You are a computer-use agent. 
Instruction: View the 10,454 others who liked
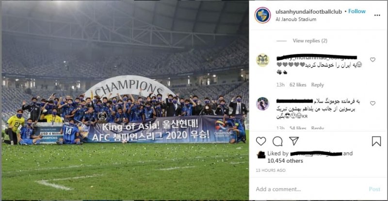pyautogui.click(x=285, y=161)
